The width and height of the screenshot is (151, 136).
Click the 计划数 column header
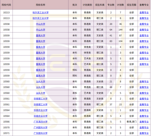120,5
